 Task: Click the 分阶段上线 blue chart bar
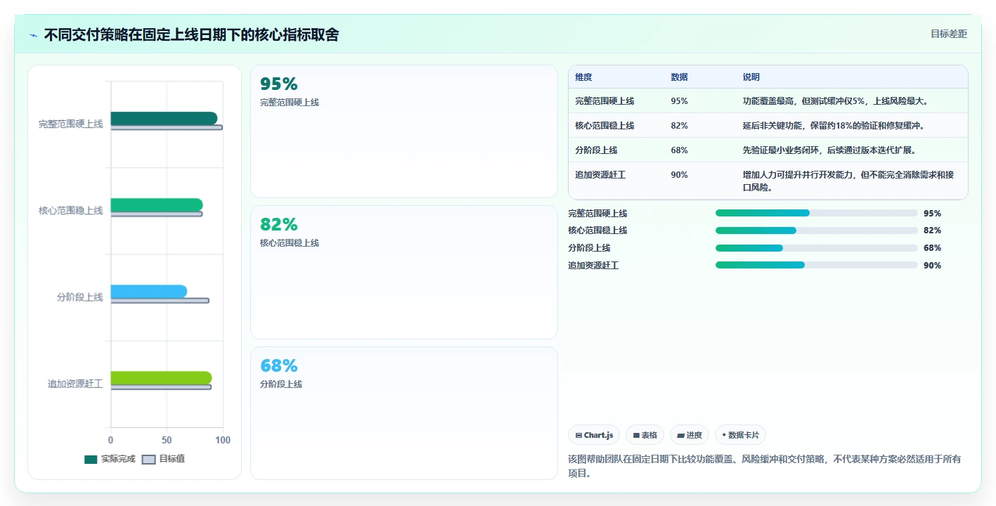click(149, 292)
